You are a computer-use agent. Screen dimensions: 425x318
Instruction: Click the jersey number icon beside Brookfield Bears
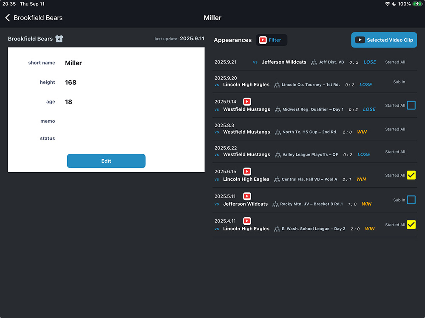pos(59,39)
